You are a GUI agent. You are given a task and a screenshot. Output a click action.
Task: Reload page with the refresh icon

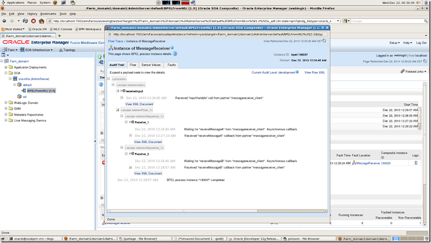25,21
